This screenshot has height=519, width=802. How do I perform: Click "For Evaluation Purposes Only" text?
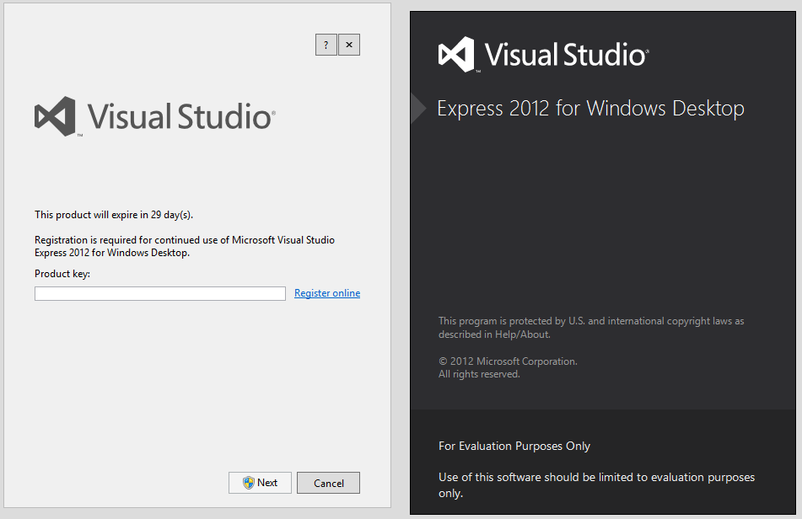(514, 446)
